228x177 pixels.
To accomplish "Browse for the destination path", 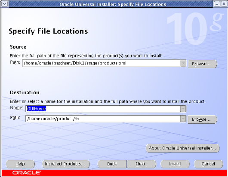I will coord(202,119).
